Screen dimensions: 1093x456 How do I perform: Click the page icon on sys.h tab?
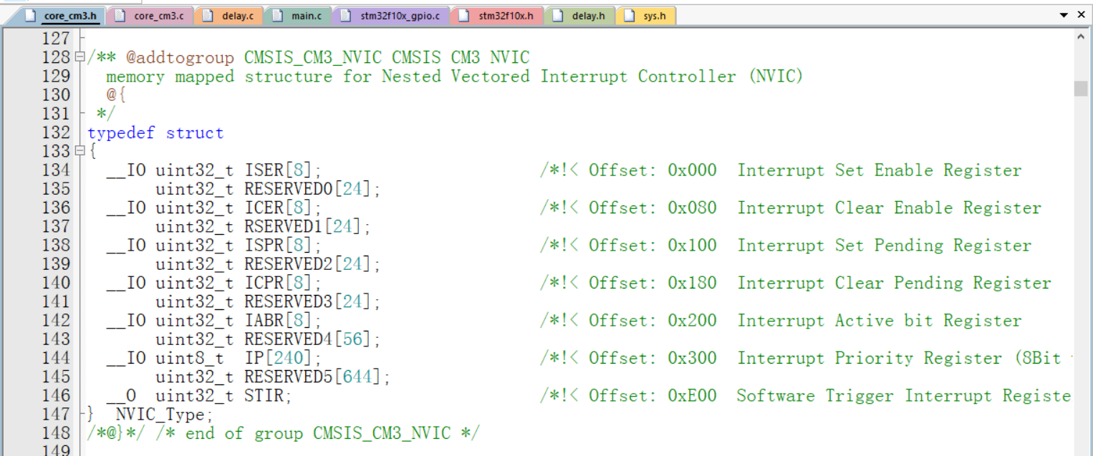tap(630, 16)
